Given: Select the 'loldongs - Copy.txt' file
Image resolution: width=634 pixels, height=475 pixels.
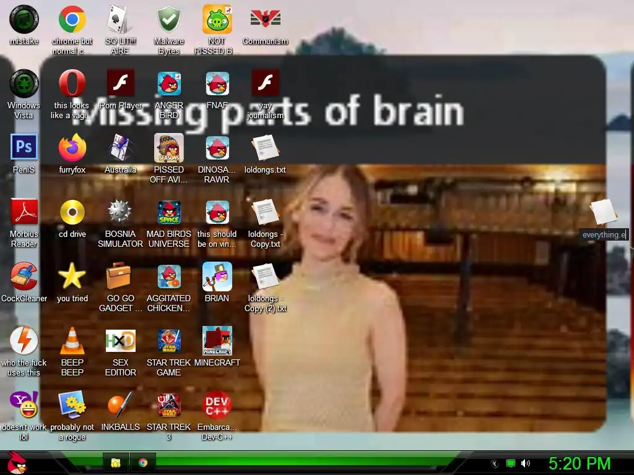Looking at the screenshot, I should 265,212.
